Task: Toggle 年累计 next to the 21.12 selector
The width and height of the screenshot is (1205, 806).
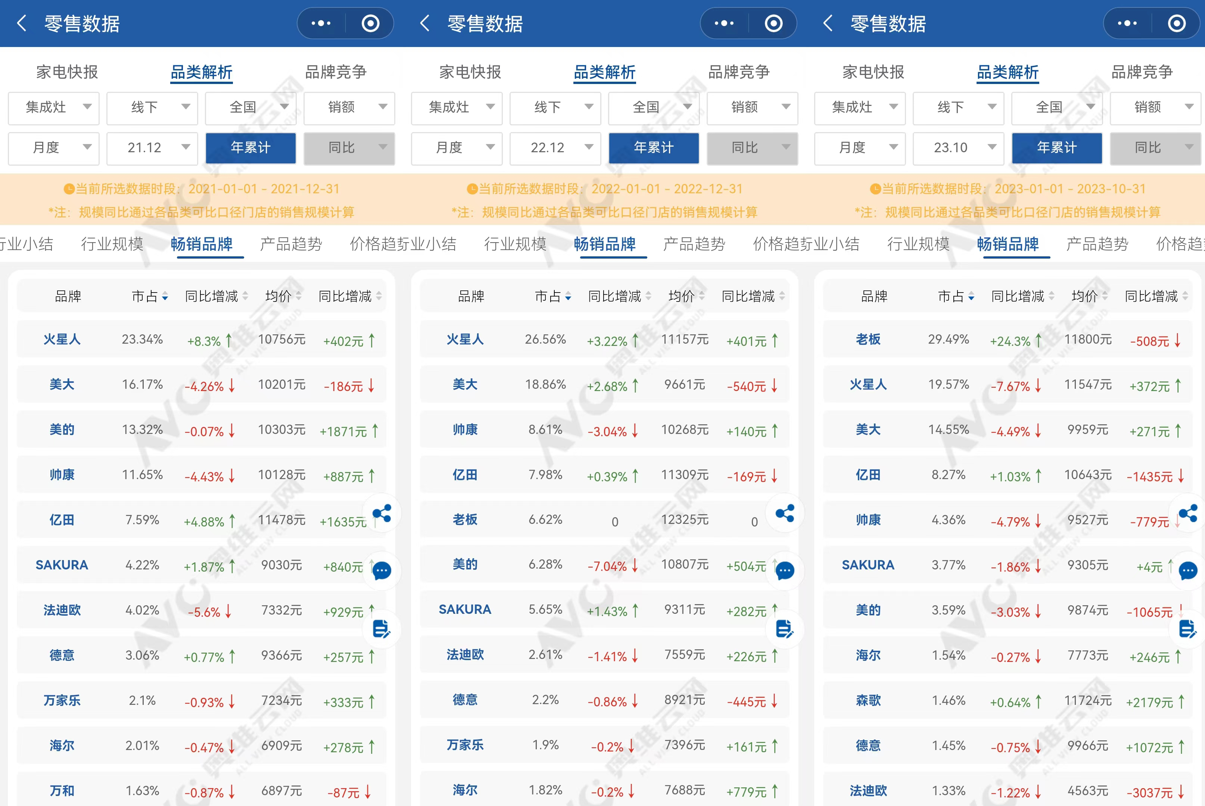Action: [250, 148]
